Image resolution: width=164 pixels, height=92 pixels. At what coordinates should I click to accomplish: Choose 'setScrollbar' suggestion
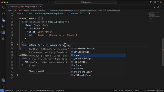tap(98, 52)
